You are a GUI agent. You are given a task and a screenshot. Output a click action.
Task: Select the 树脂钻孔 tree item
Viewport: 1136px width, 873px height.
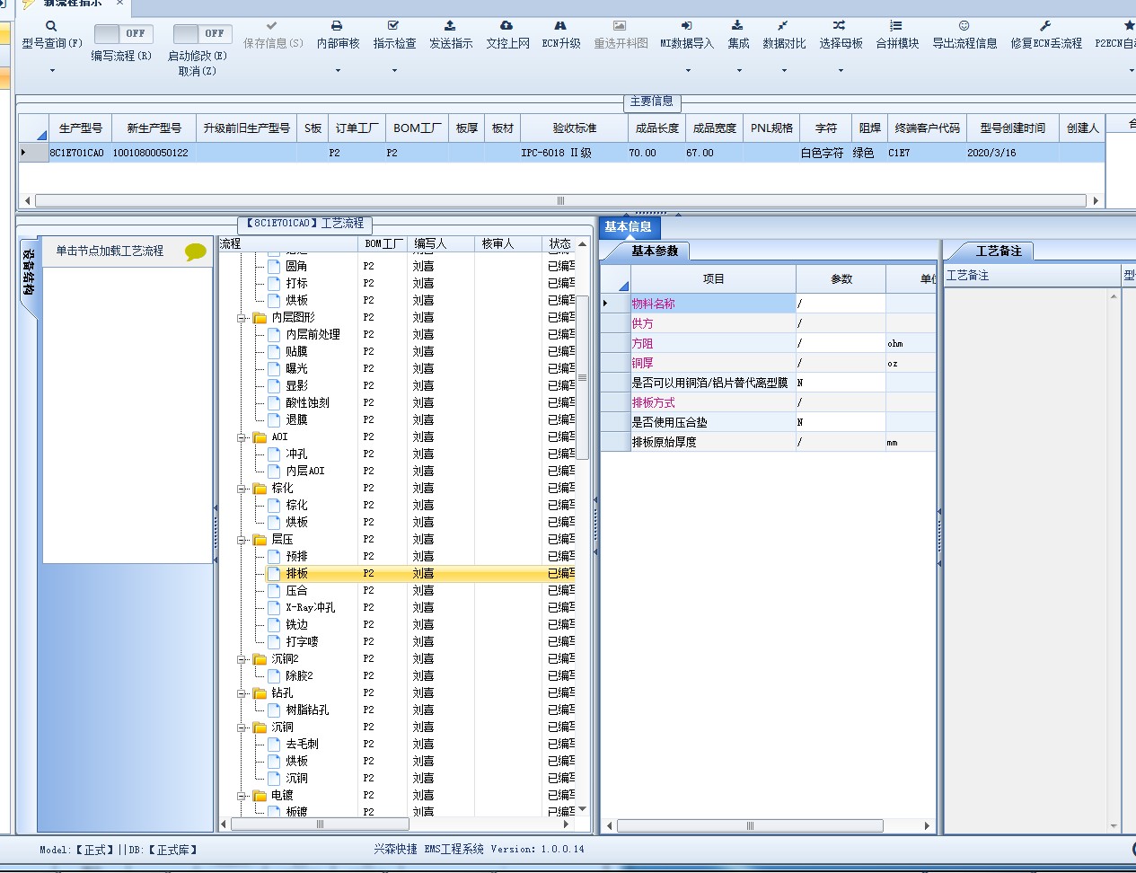click(x=307, y=710)
